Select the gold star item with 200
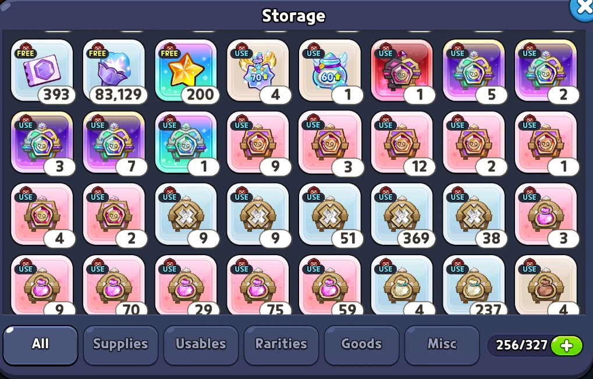Screen dimensions: 593x379 click(186, 70)
